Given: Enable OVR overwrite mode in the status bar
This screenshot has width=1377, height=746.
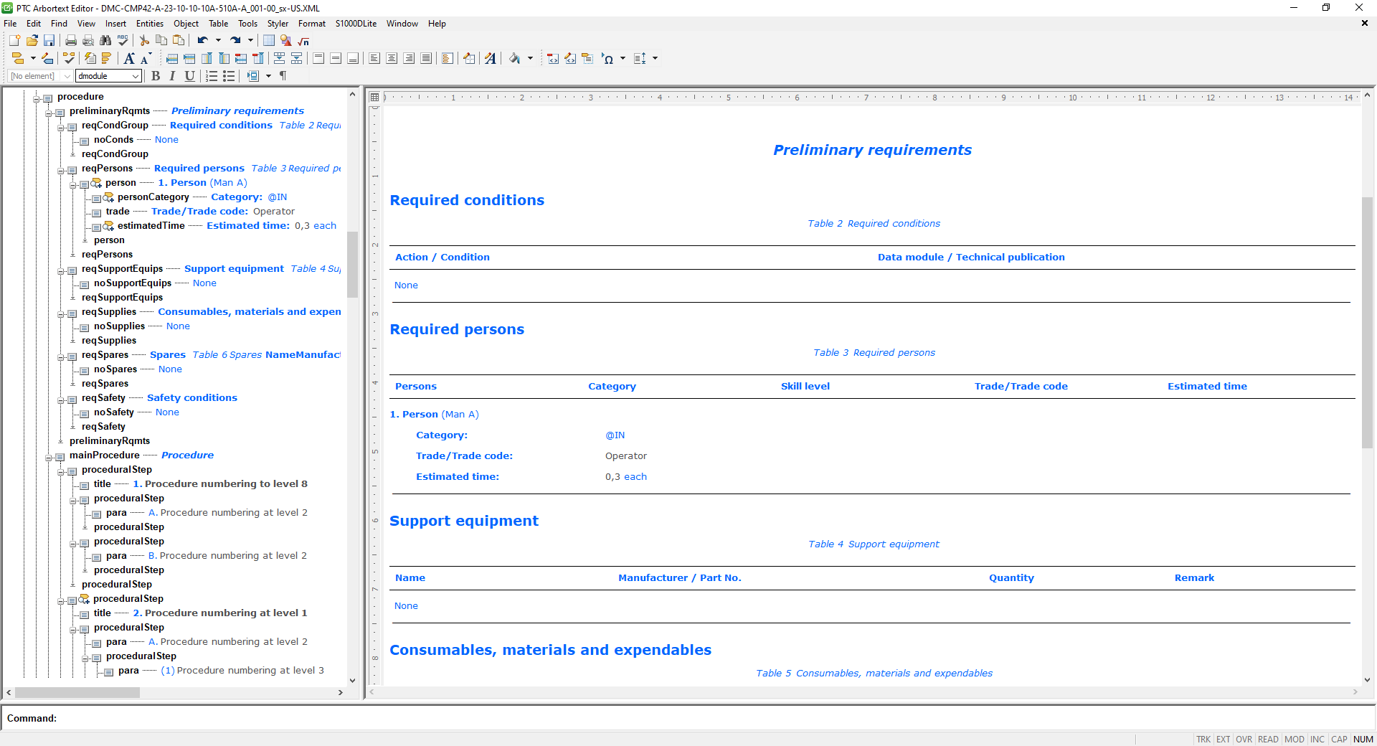Looking at the screenshot, I should [x=1244, y=740].
